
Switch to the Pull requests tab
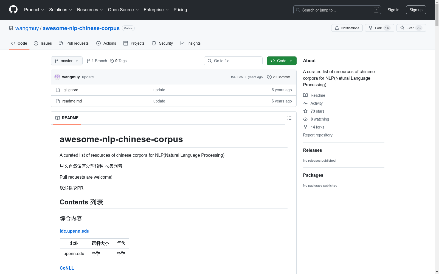tap(74, 43)
